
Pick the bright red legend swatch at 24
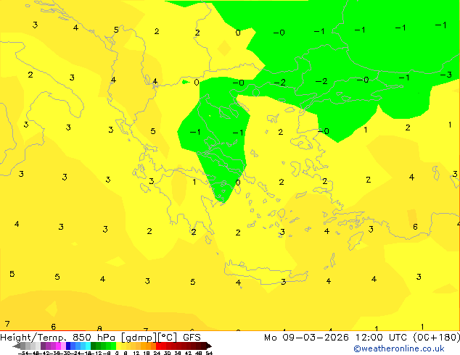click(159, 346)
